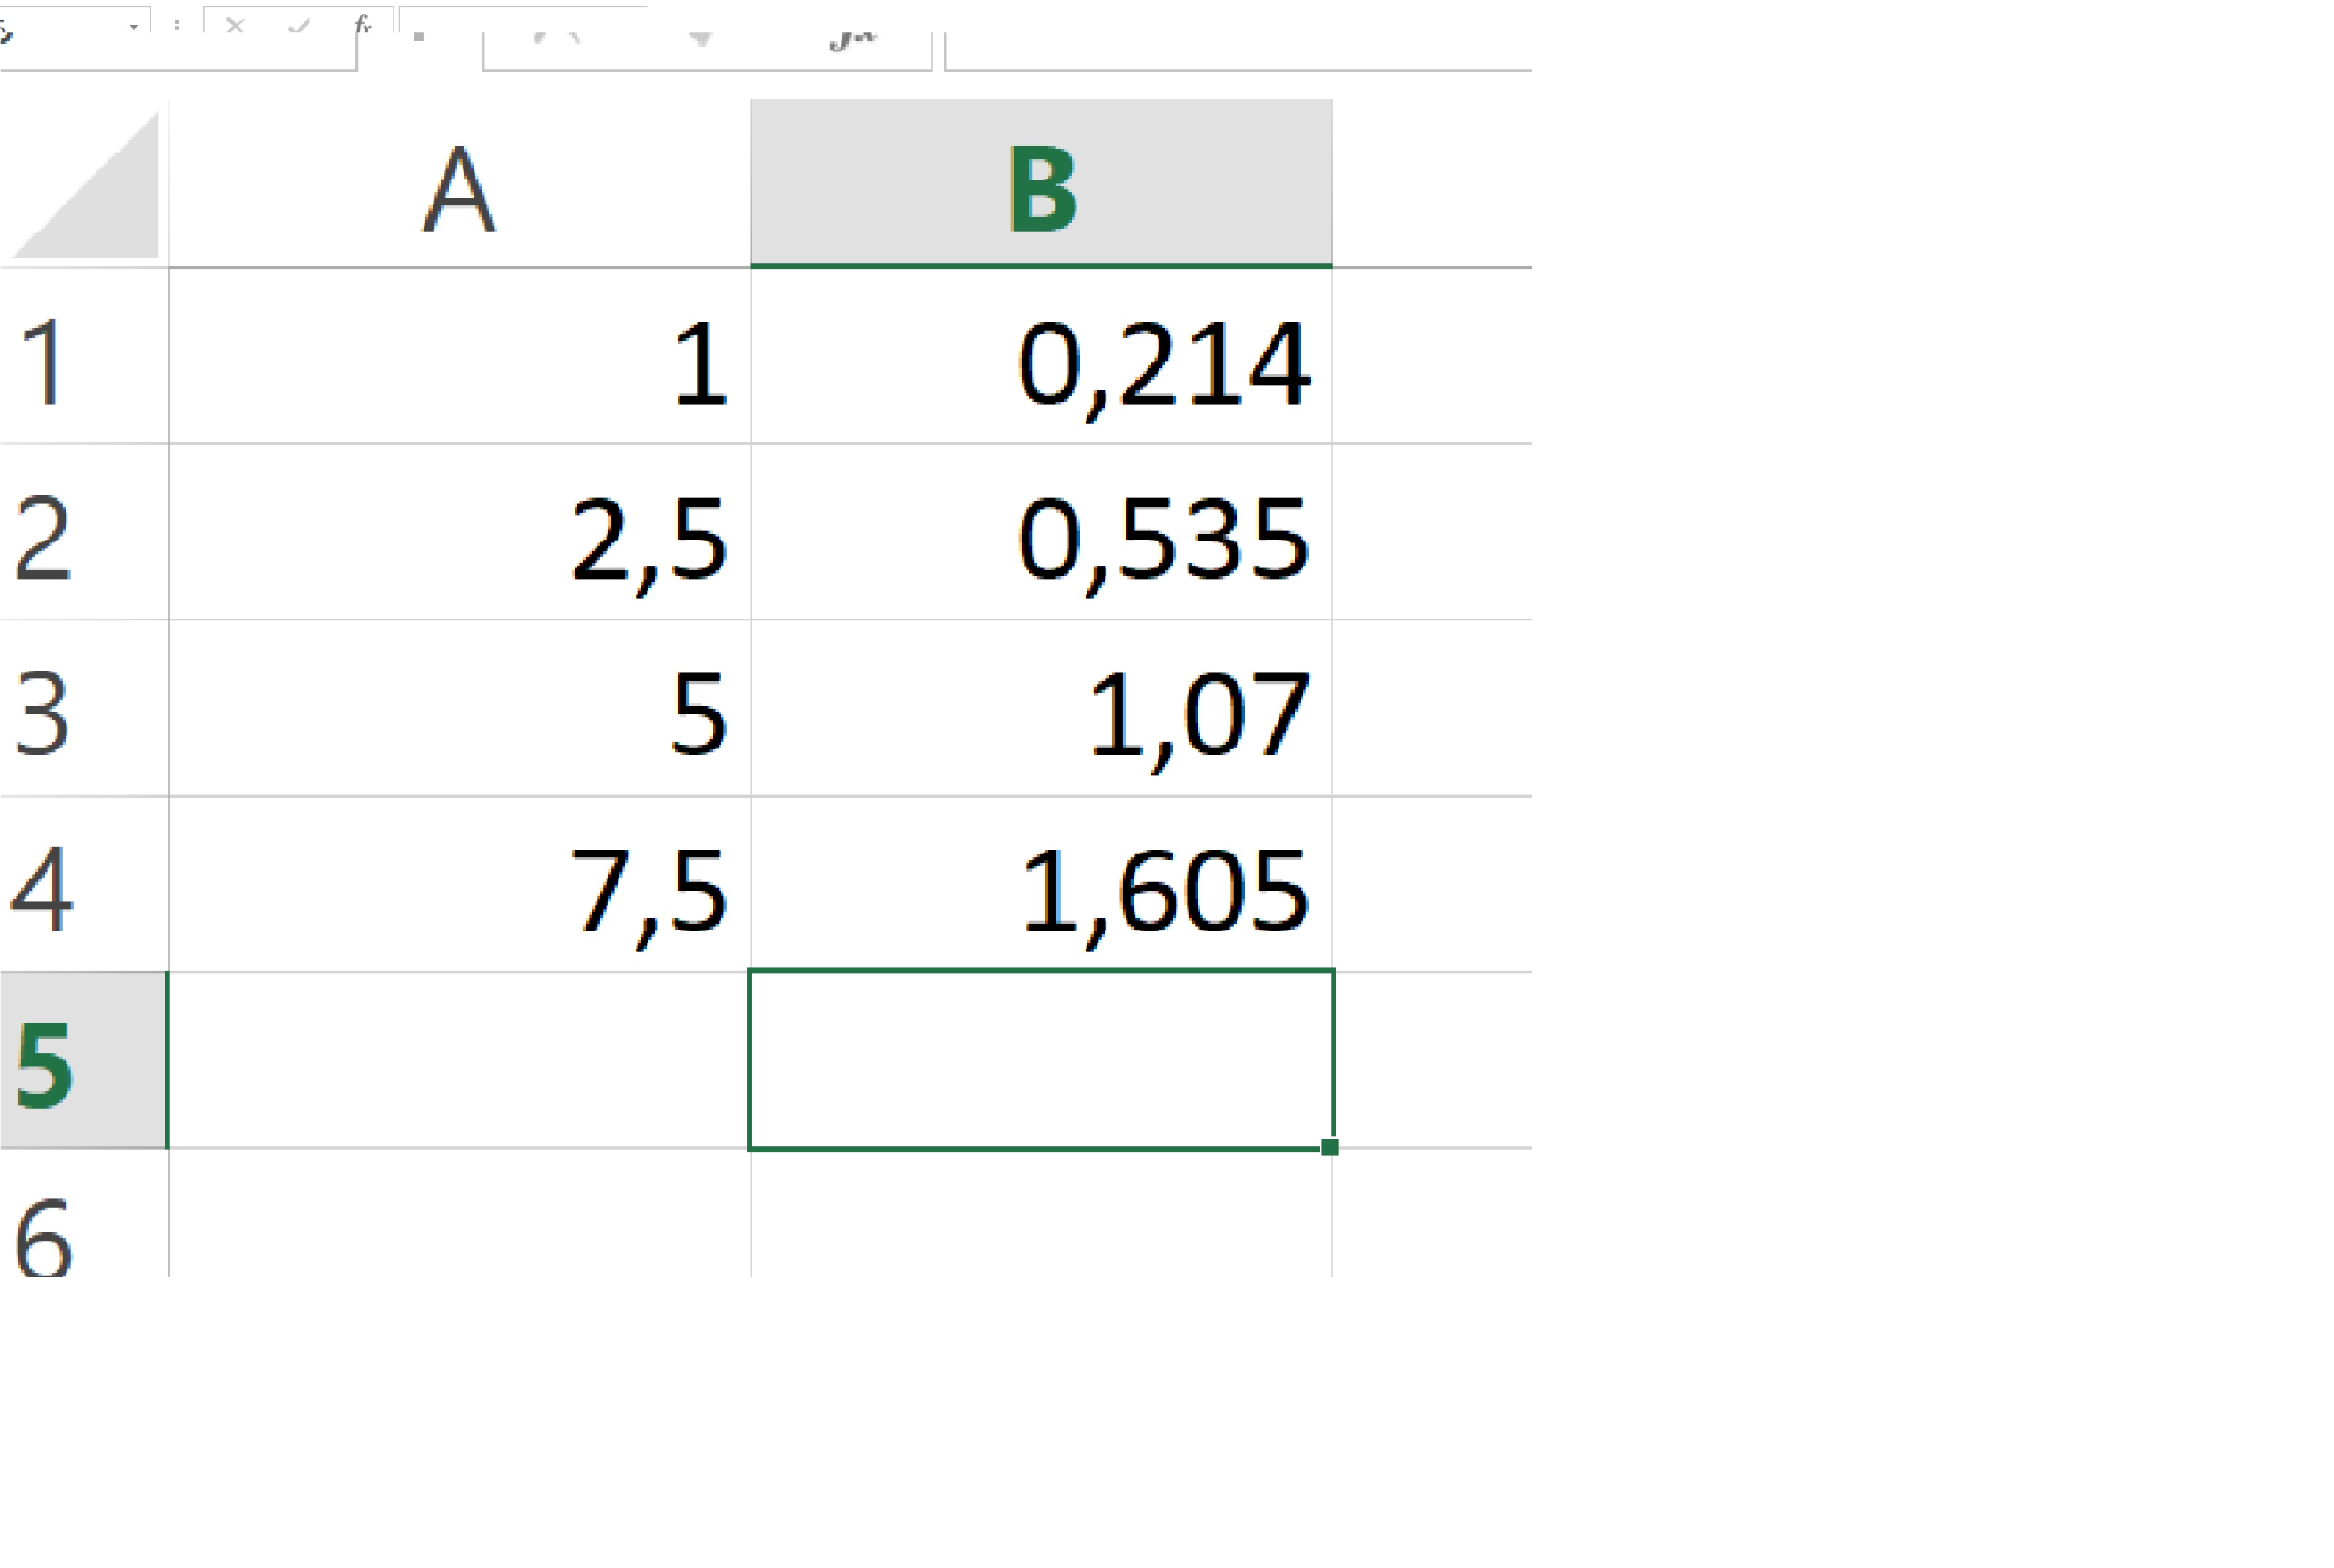Expand the Name Box dropdown arrow
The width and height of the screenshot is (2334, 1568).
[133, 27]
